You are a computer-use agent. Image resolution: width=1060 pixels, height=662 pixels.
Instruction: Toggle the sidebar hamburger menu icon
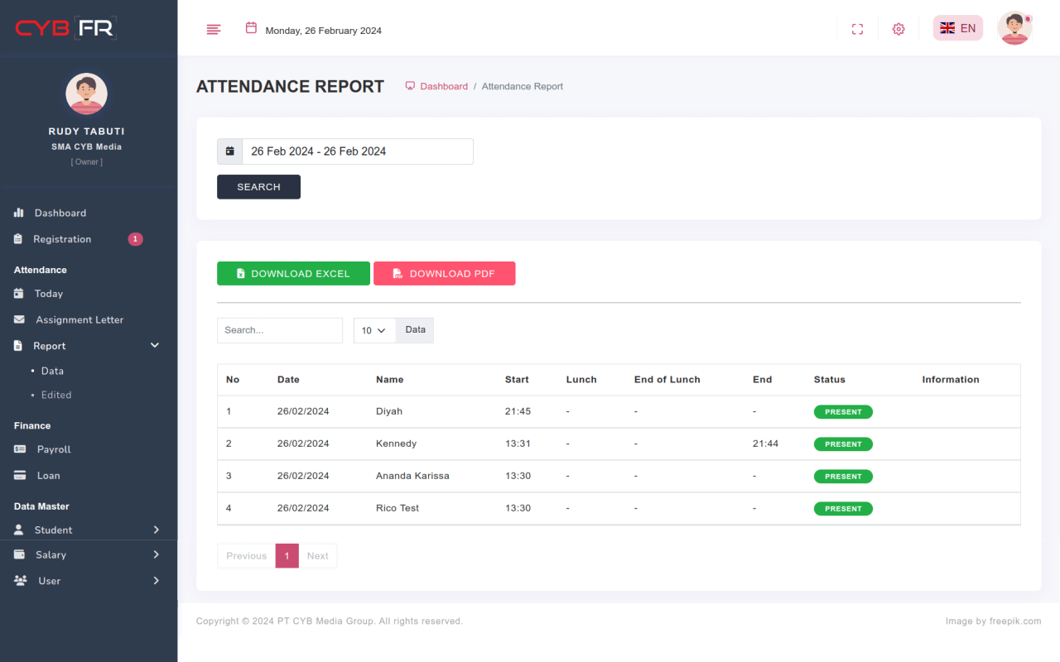[x=214, y=30]
